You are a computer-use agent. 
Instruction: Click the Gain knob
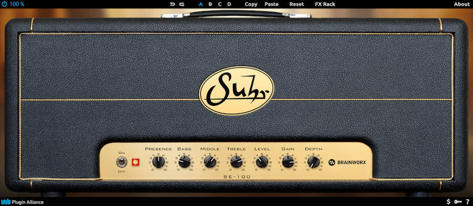tap(288, 162)
